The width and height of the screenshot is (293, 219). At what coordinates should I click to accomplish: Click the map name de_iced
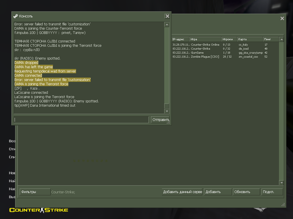pos(243,48)
